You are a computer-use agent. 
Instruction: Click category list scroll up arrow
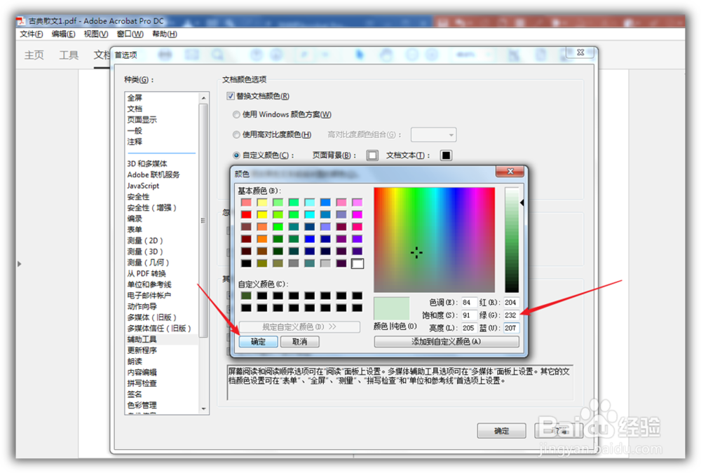(x=204, y=98)
